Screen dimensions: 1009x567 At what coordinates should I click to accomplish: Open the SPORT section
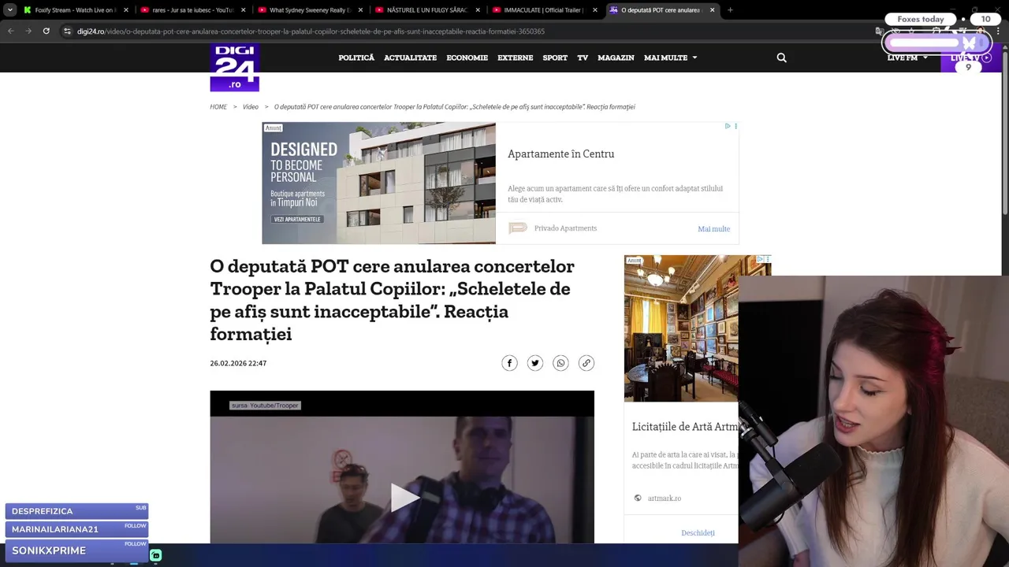555,57
